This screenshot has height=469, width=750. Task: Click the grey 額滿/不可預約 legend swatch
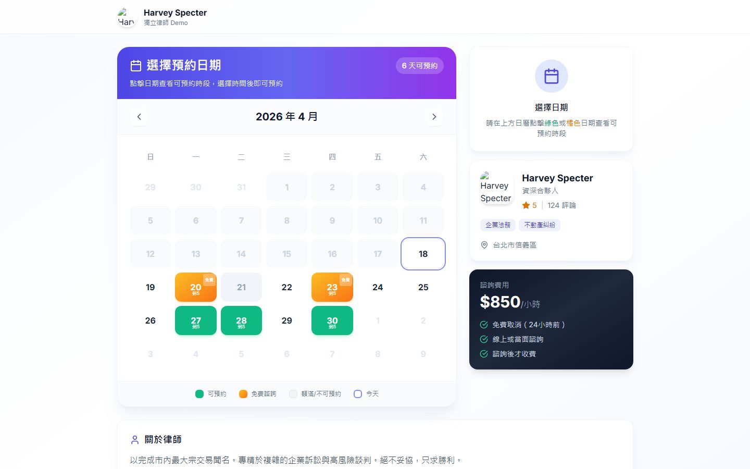point(293,394)
